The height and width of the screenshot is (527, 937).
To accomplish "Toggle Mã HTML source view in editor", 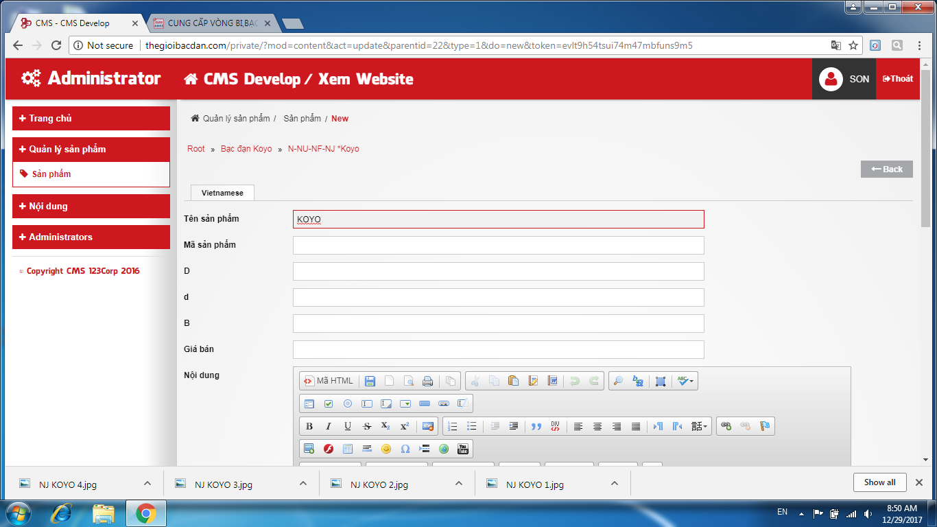I will point(329,381).
